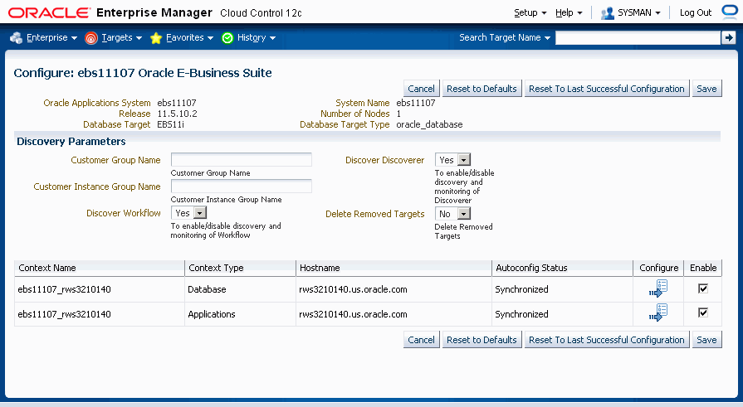The image size is (743, 407).
Task: Click the top Cancel button
Action: coord(421,89)
